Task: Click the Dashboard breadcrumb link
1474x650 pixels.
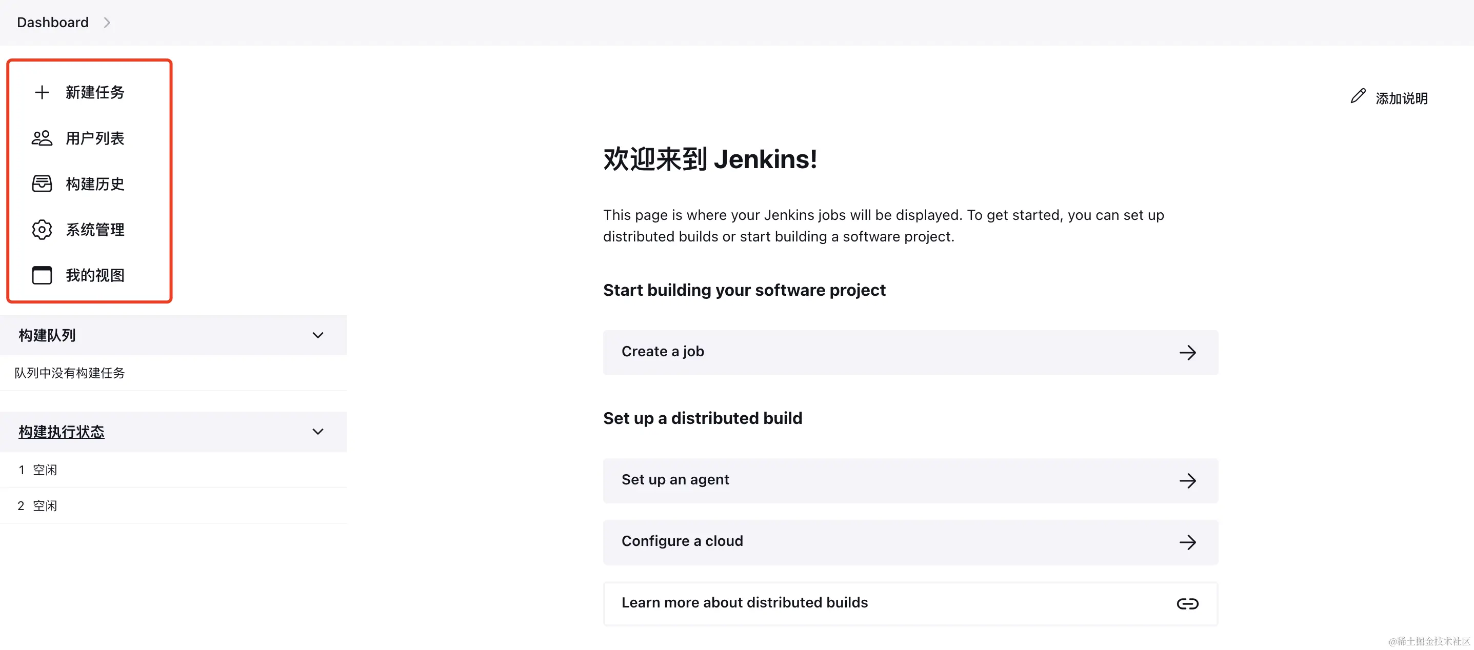Action: [x=53, y=23]
